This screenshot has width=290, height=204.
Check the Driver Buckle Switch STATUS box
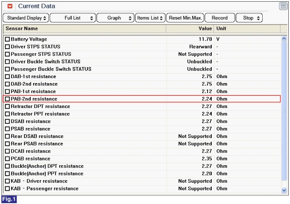pyautogui.click(x=7, y=61)
